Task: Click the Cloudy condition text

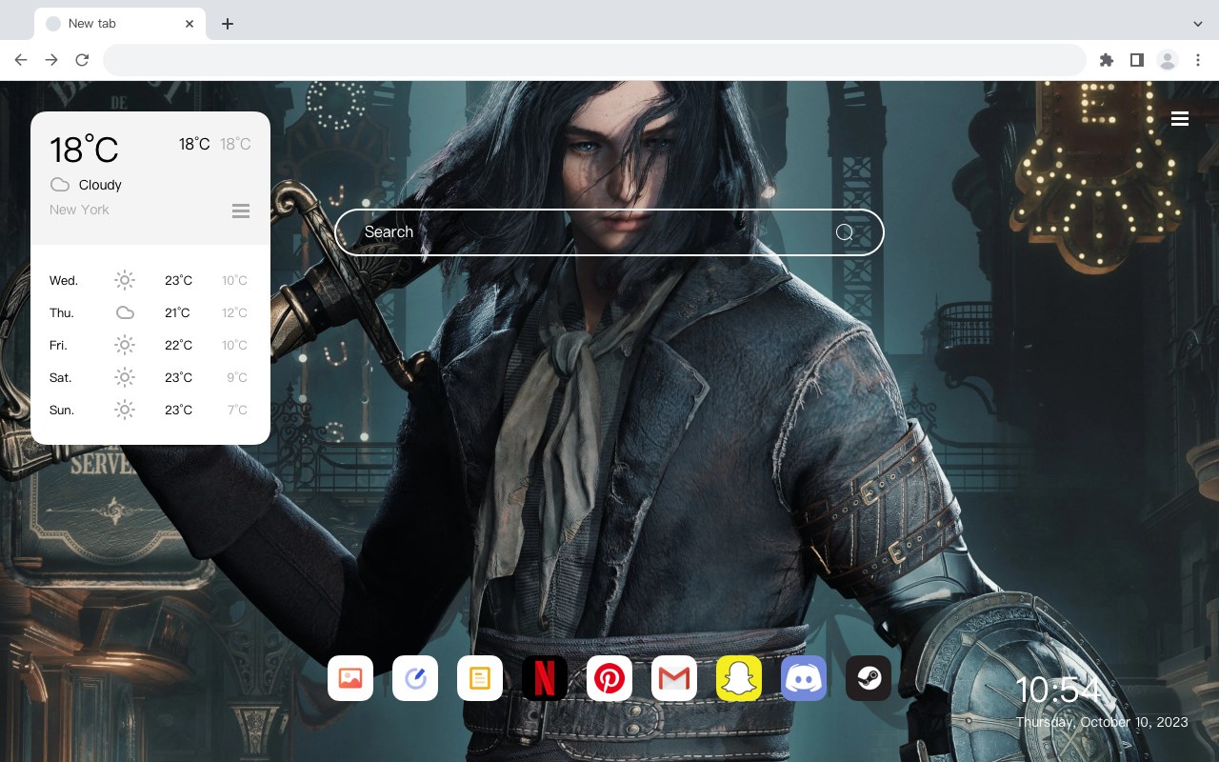Action: tap(100, 185)
